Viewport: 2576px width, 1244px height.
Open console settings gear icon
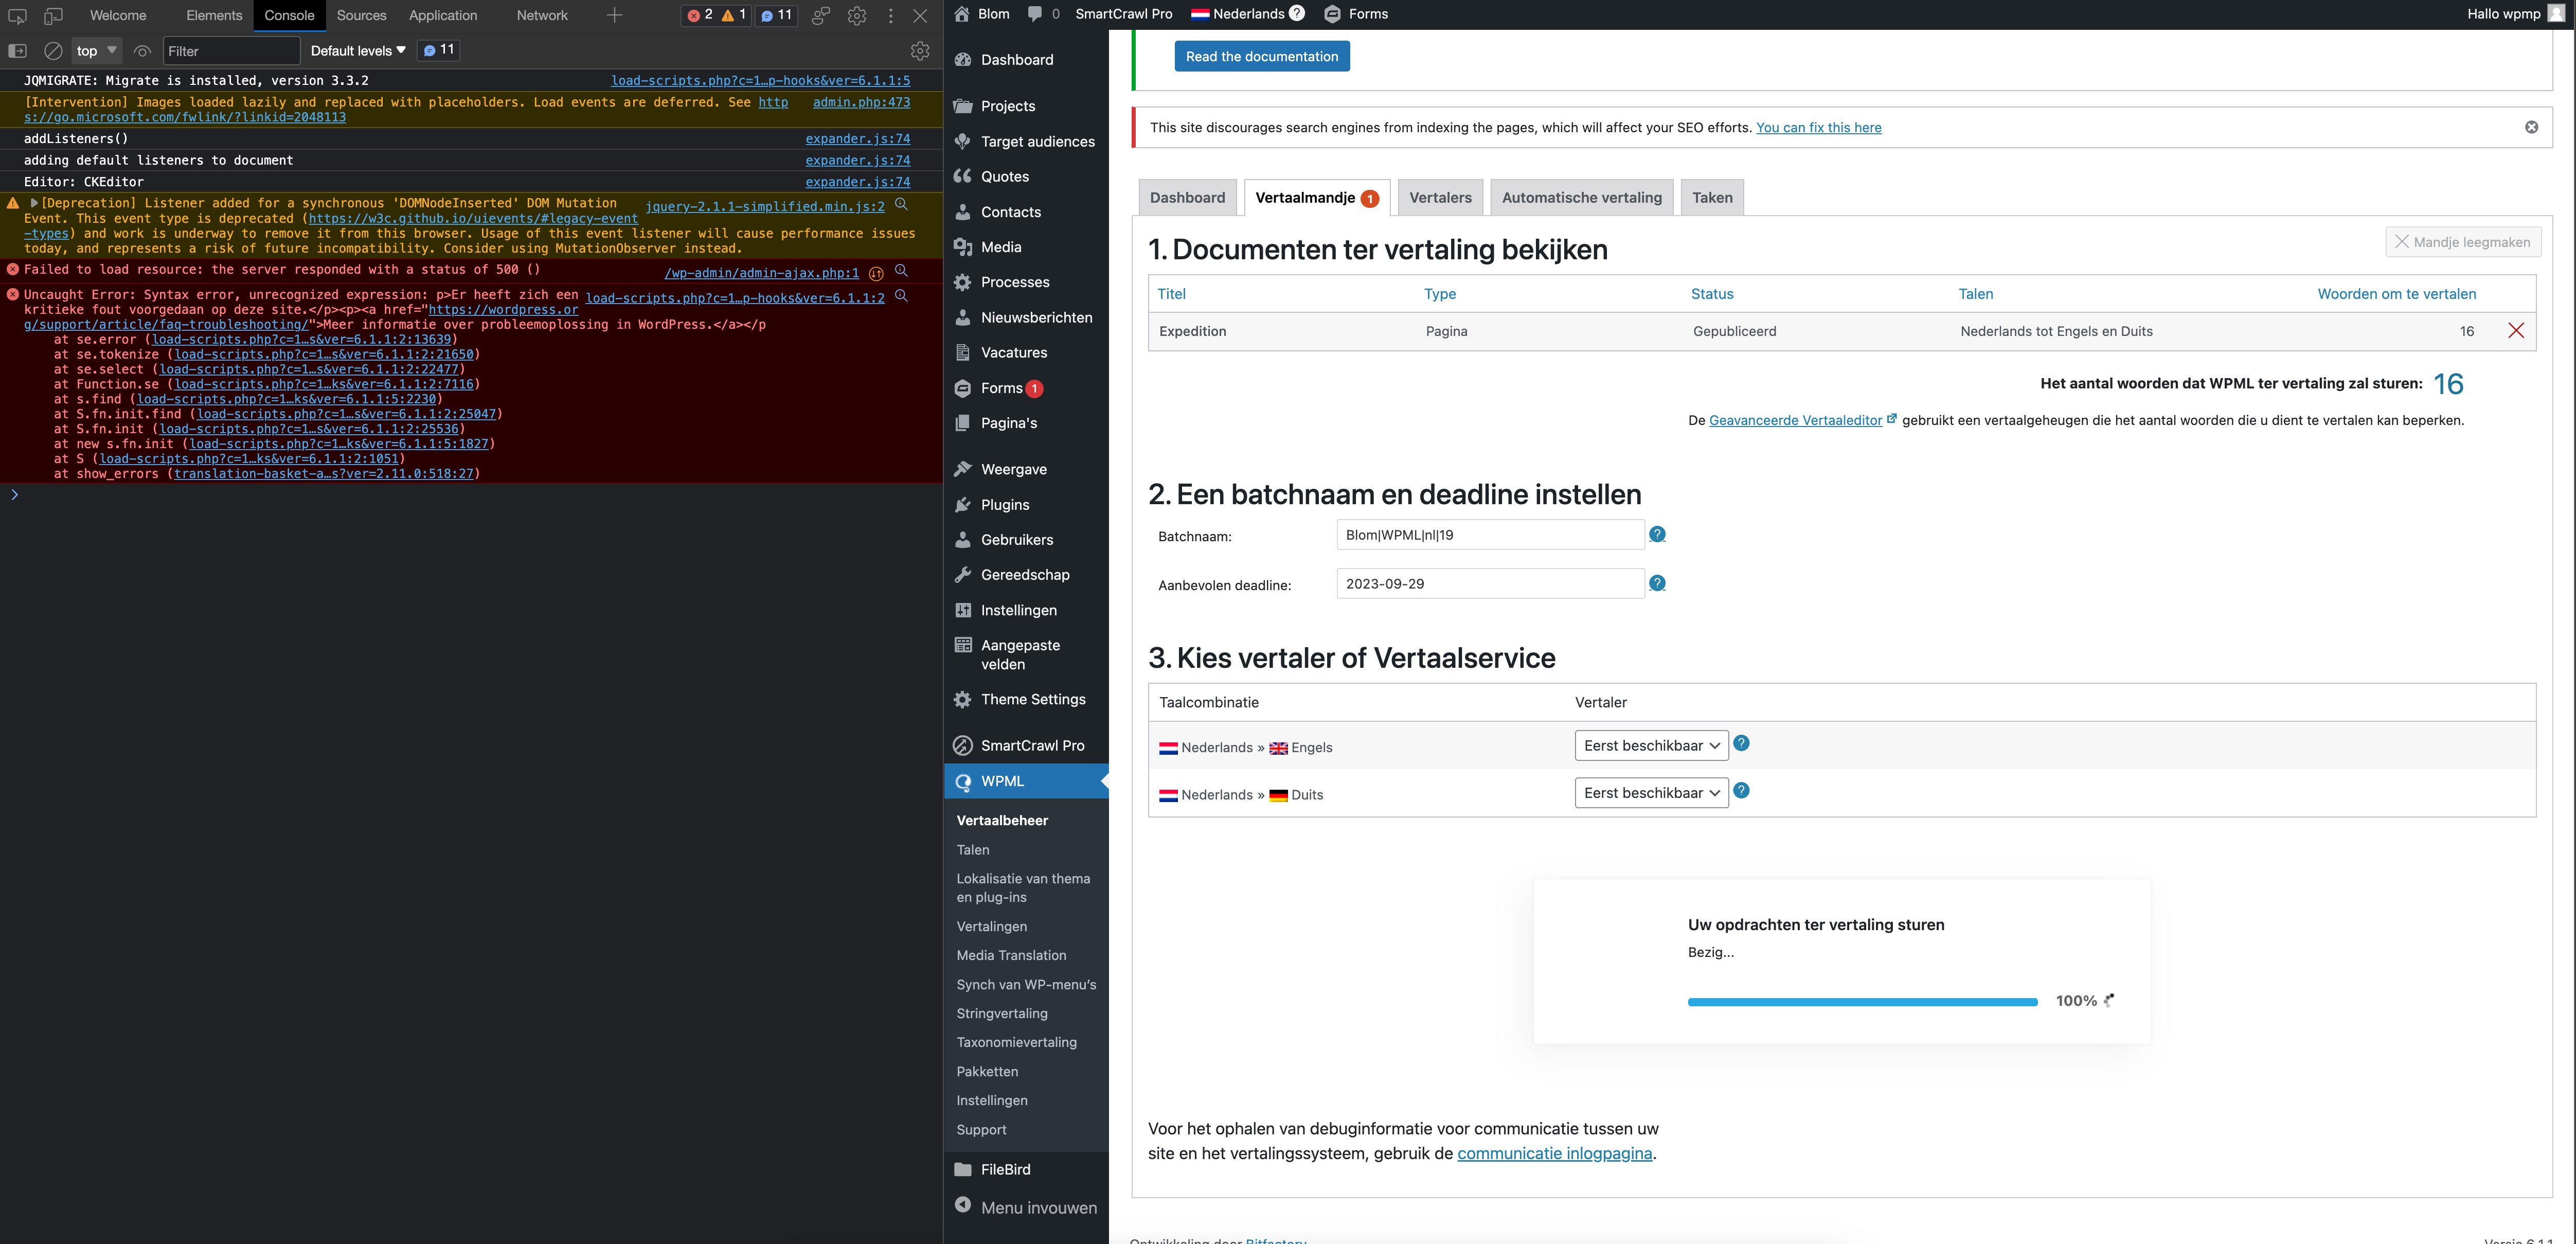920,50
